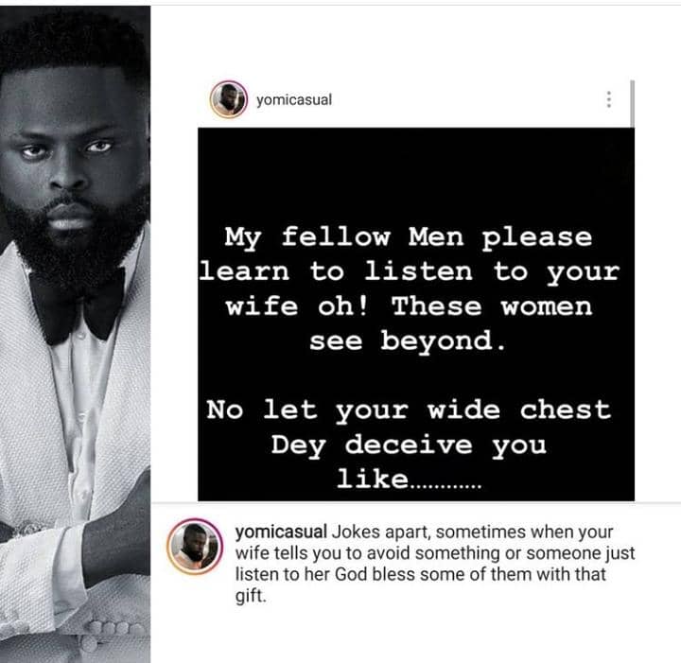Click caption line "listen to her God bless"
This screenshot has height=663, width=681.
pyautogui.click(x=420, y=574)
